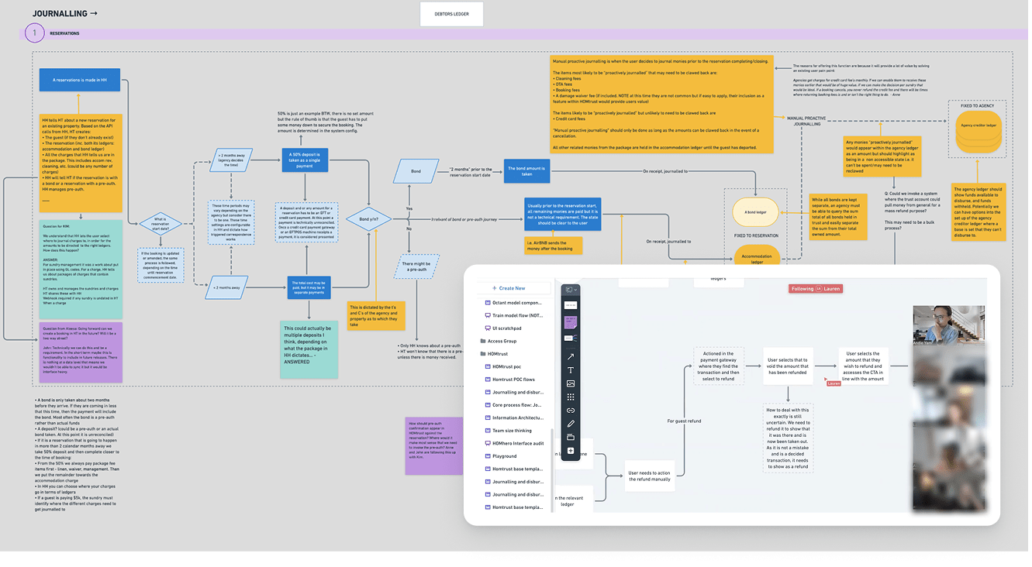Select the arrow connector tool
The image size is (1032, 567).
pyautogui.click(x=570, y=355)
